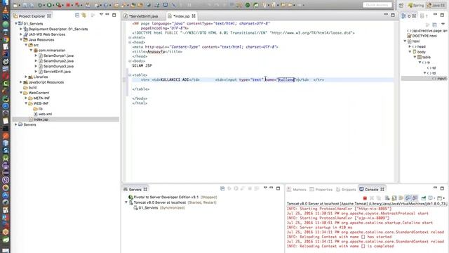Expand Deployment Descriptor: 01_Servlets node
The height and width of the screenshot is (253, 449).
pos(21,29)
